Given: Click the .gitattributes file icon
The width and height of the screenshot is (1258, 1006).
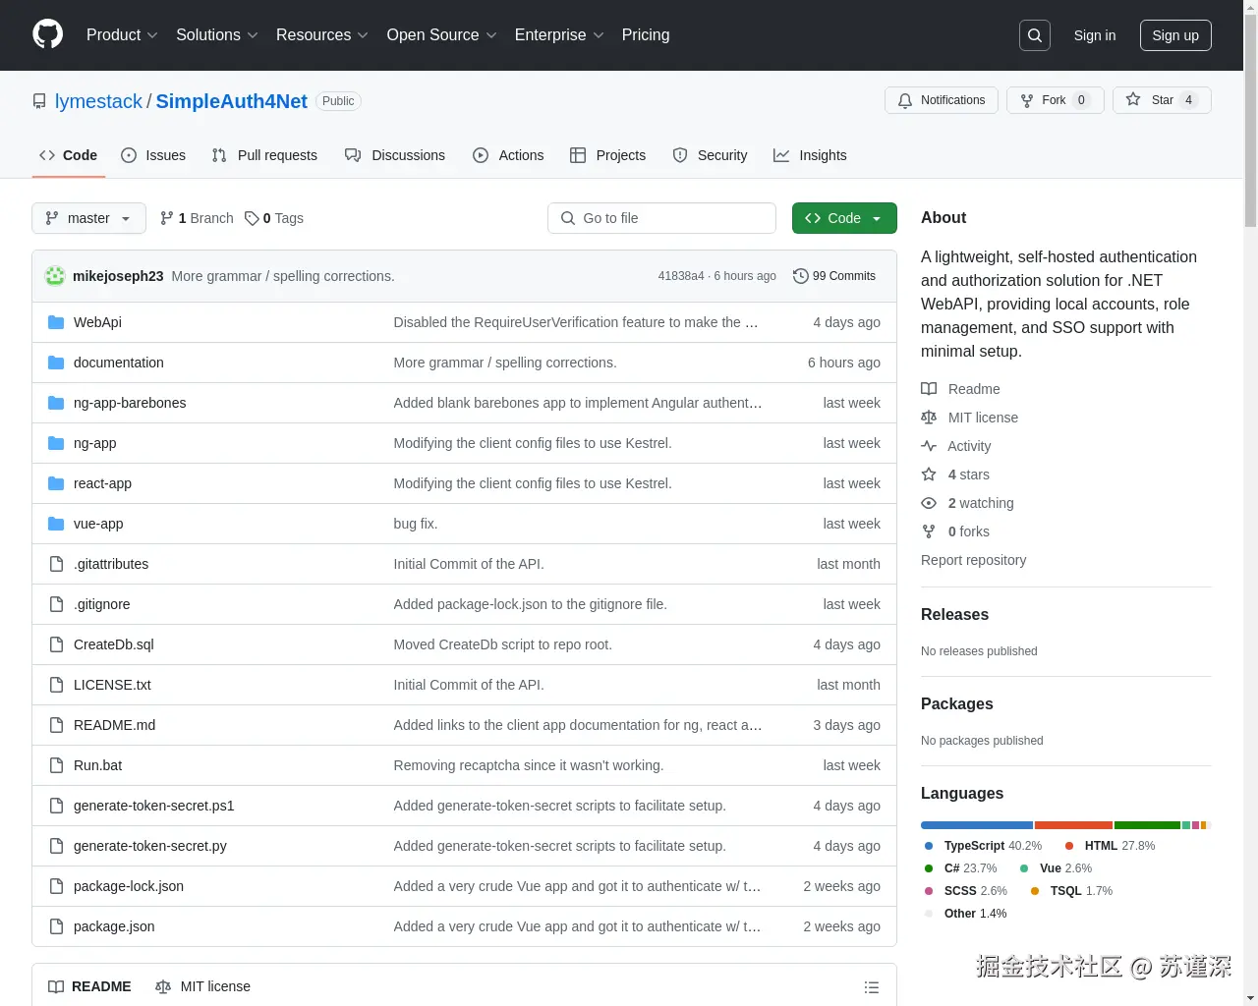Looking at the screenshot, I should pyautogui.click(x=56, y=564).
